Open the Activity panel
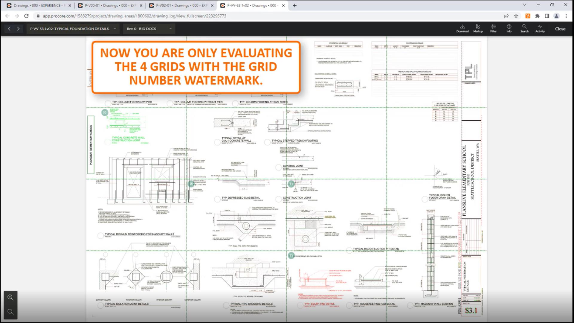574x323 pixels. tap(540, 28)
